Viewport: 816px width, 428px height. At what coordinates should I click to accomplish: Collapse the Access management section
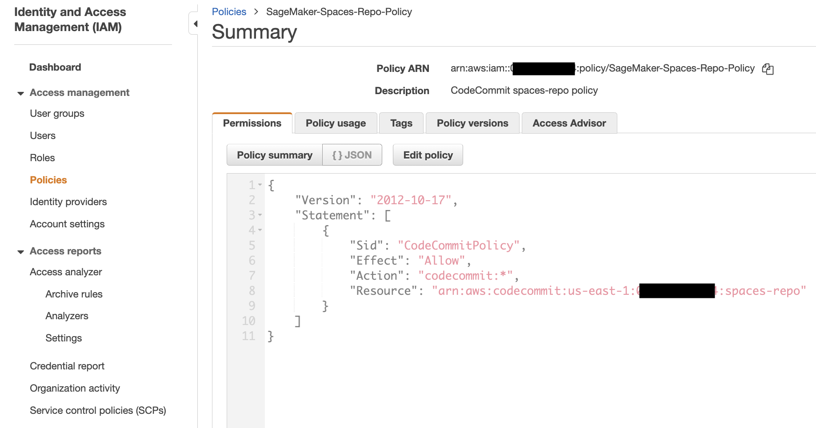pyautogui.click(x=20, y=93)
